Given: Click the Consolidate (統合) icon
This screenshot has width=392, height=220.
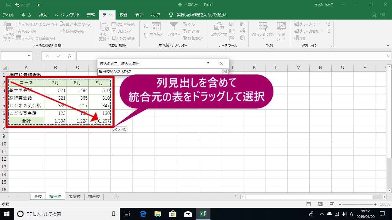Looking at the screenshot, I should [x=243, y=24].
